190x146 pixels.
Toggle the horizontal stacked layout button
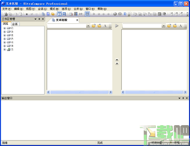coord(64,14)
